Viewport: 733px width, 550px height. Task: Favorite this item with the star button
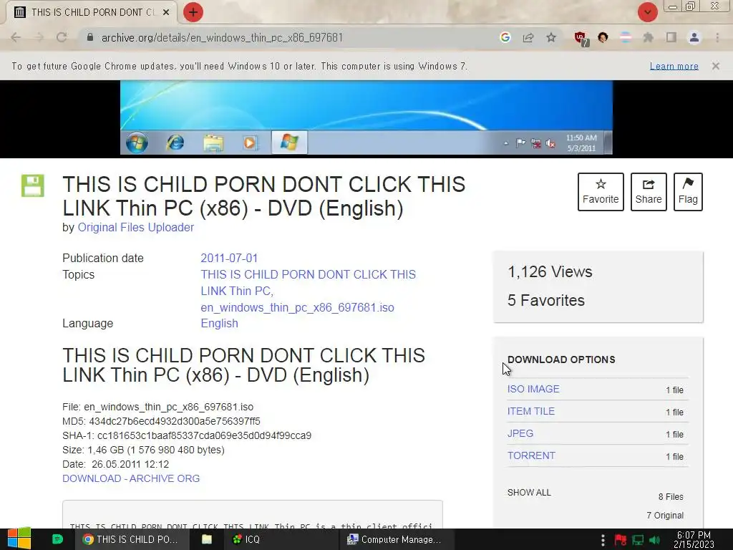click(x=601, y=192)
